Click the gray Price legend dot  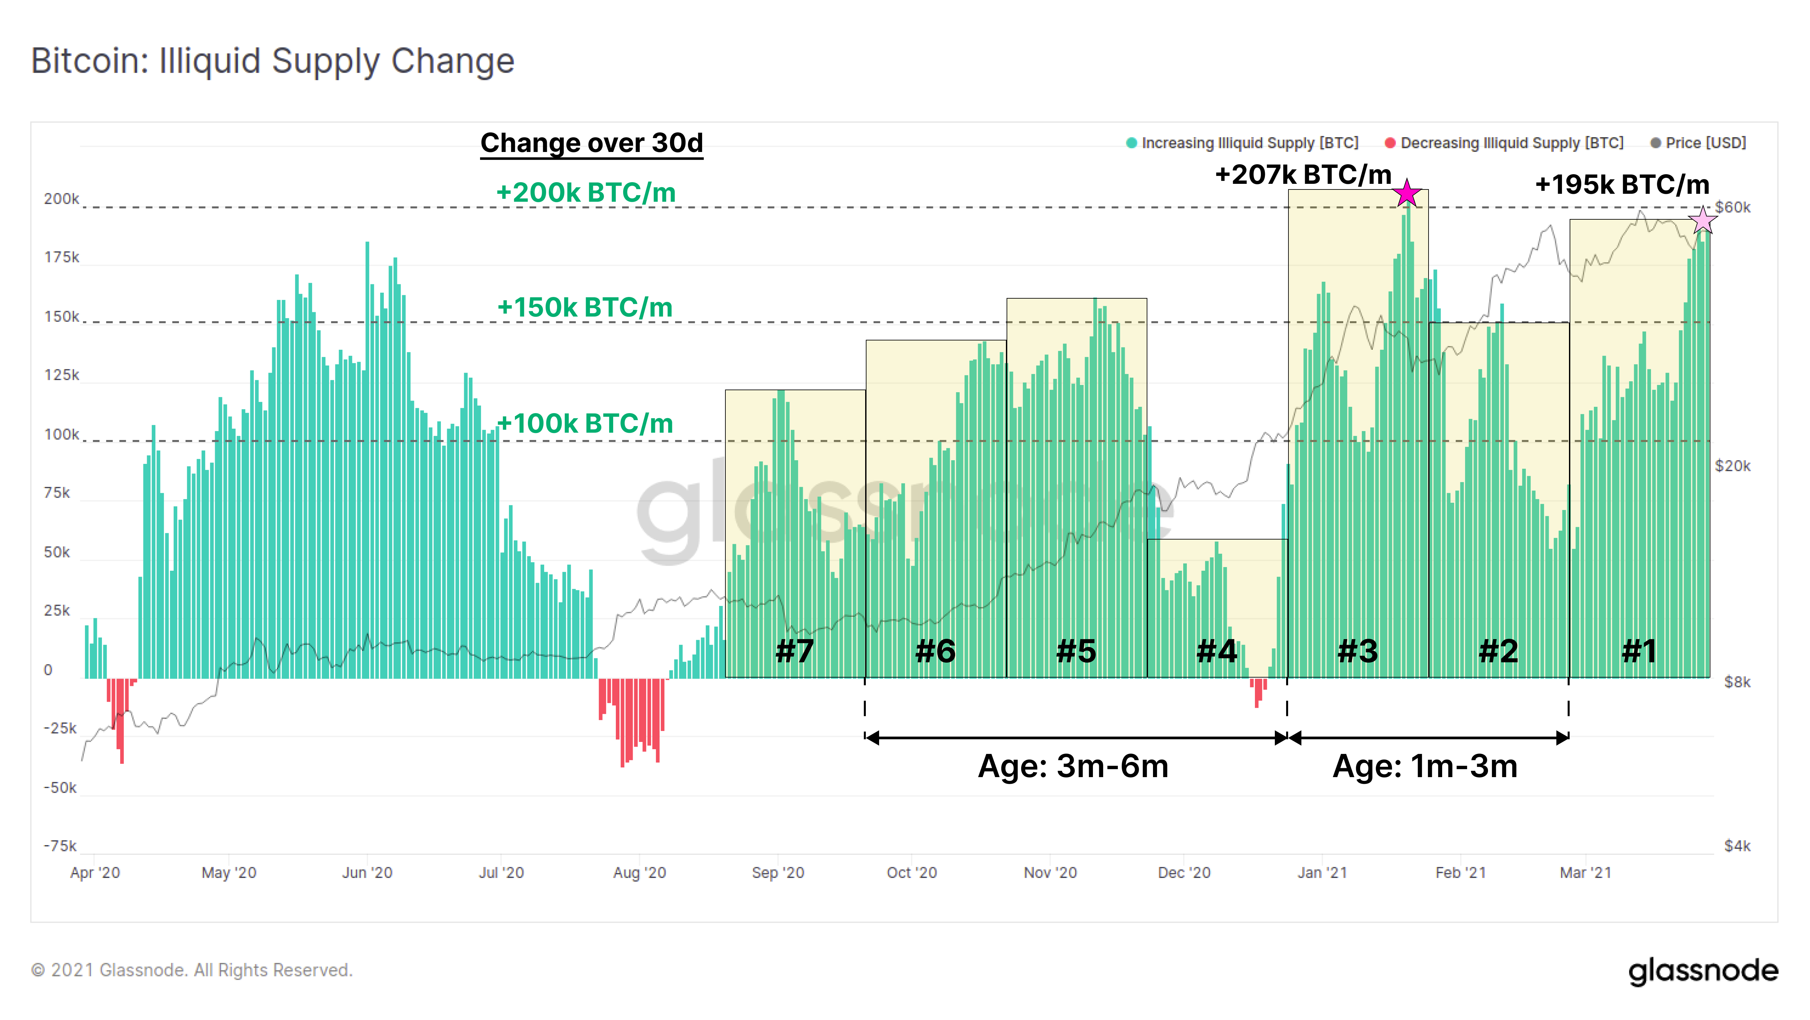1655,143
